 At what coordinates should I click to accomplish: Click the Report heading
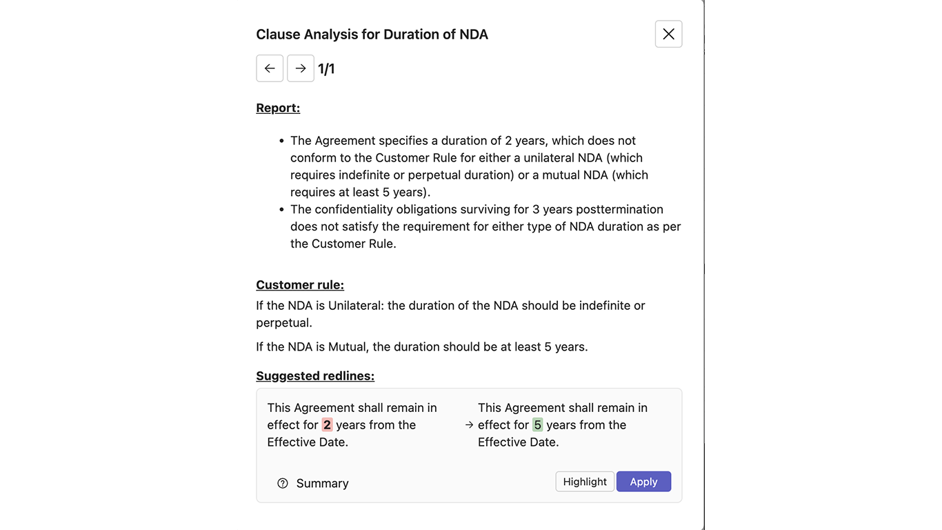point(278,108)
